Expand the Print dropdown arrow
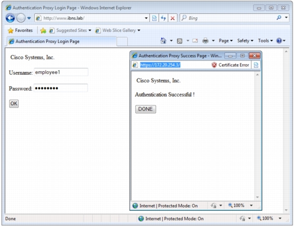295x227 pixels. pyautogui.click(x=213, y=41)
